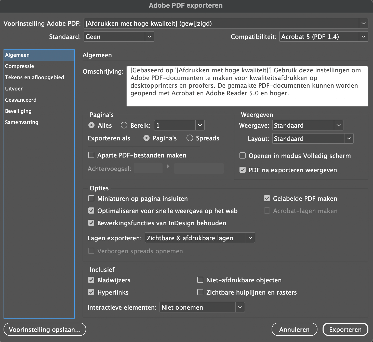Open the Geavanceerd settings section
This screenshot has height=342, width=373.
tap(21, 100)
